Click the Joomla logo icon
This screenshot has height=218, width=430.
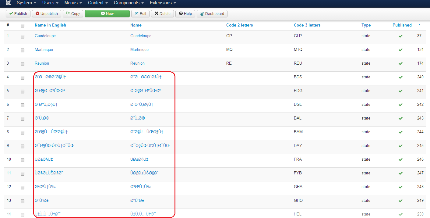pos(9,3)
